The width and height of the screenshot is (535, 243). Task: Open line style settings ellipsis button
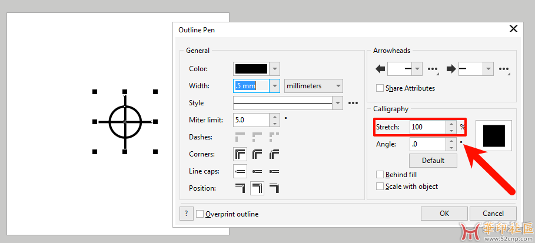(353, 103)
